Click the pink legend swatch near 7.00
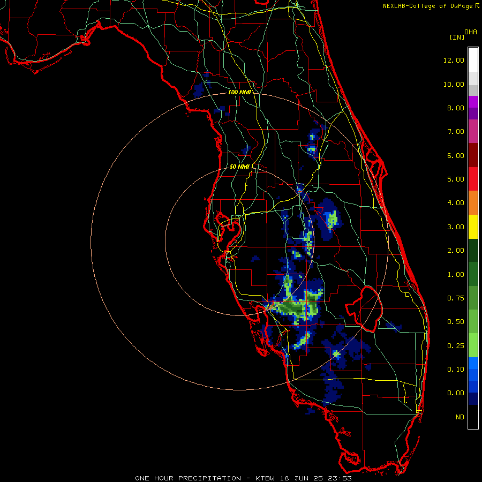The image size is (482, 482). pyautogui.click(x=473, y=131)
